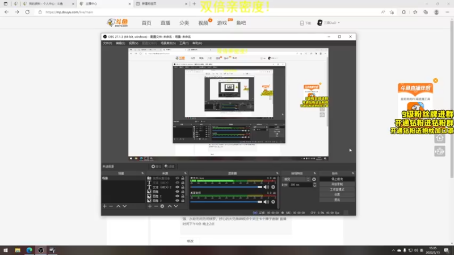Open OBS 文件(F) menu
Image resolution: width=454 pixels, height=255 pixels.
point(107,43)
